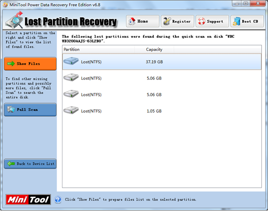268x211 pixels.
Task: Click the Boot CD button
Action: coord(247,21)
